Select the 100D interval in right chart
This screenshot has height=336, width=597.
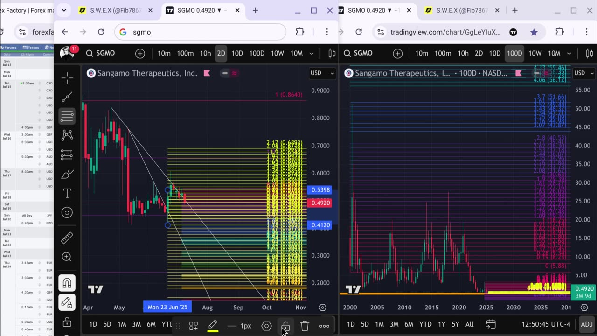[x=514, y=53]
